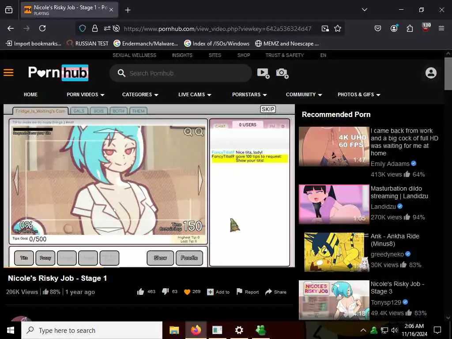Show hidden system tray icons
The height and width of the screenshot is (339, 452).
point(363,330)
